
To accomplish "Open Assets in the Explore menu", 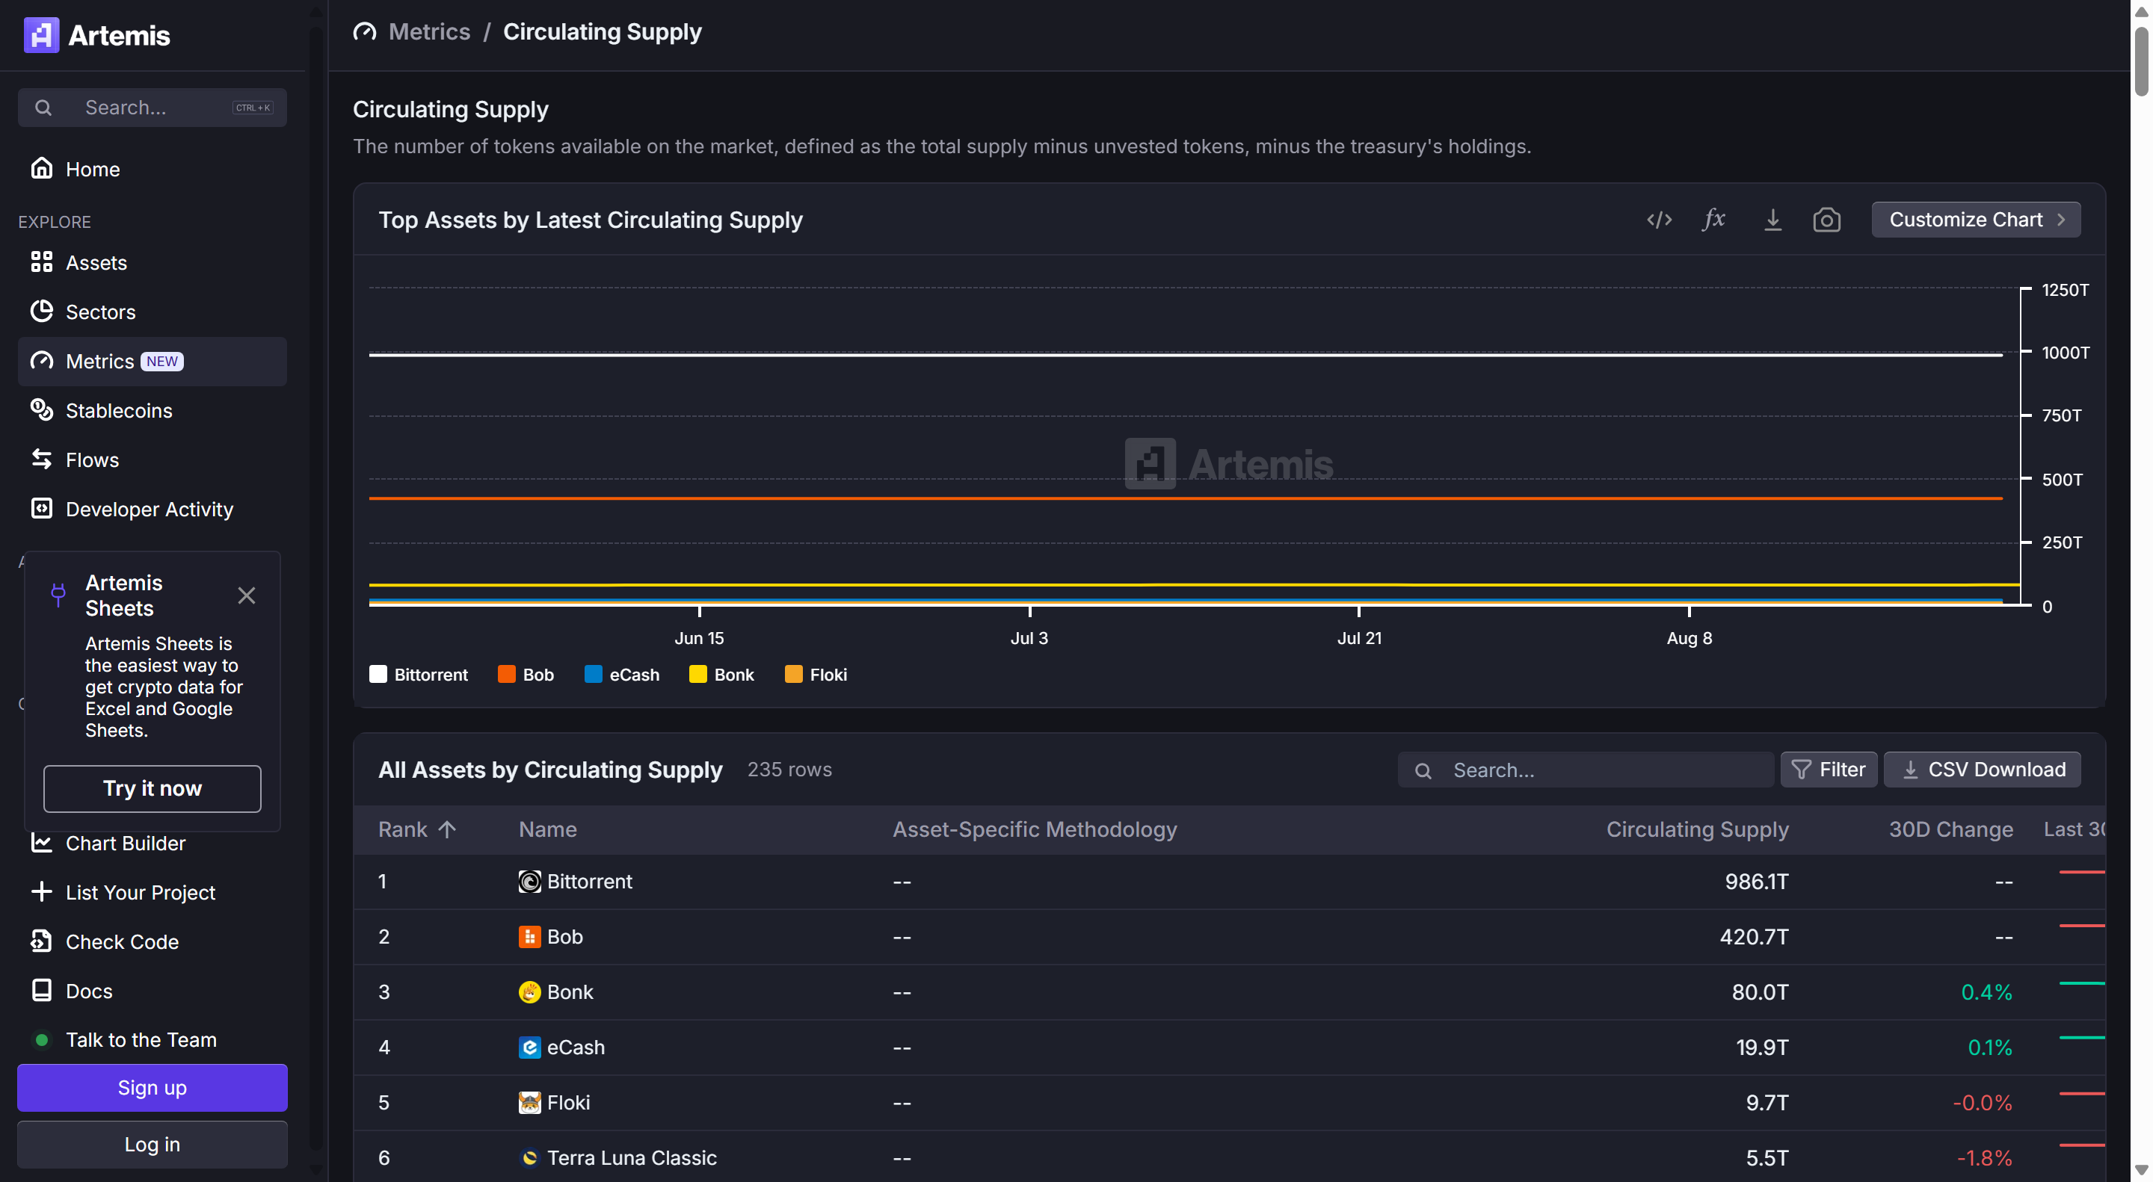I will 152,262.
